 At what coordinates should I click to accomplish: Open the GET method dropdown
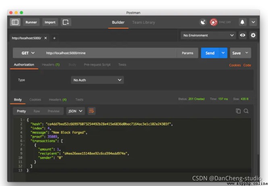tap(28, 53)
